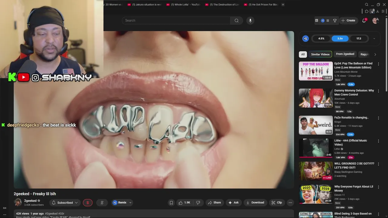This screenshot has height=218, width=388.
Task: Open a new browser tab with plus
Action: pos(283,5)
